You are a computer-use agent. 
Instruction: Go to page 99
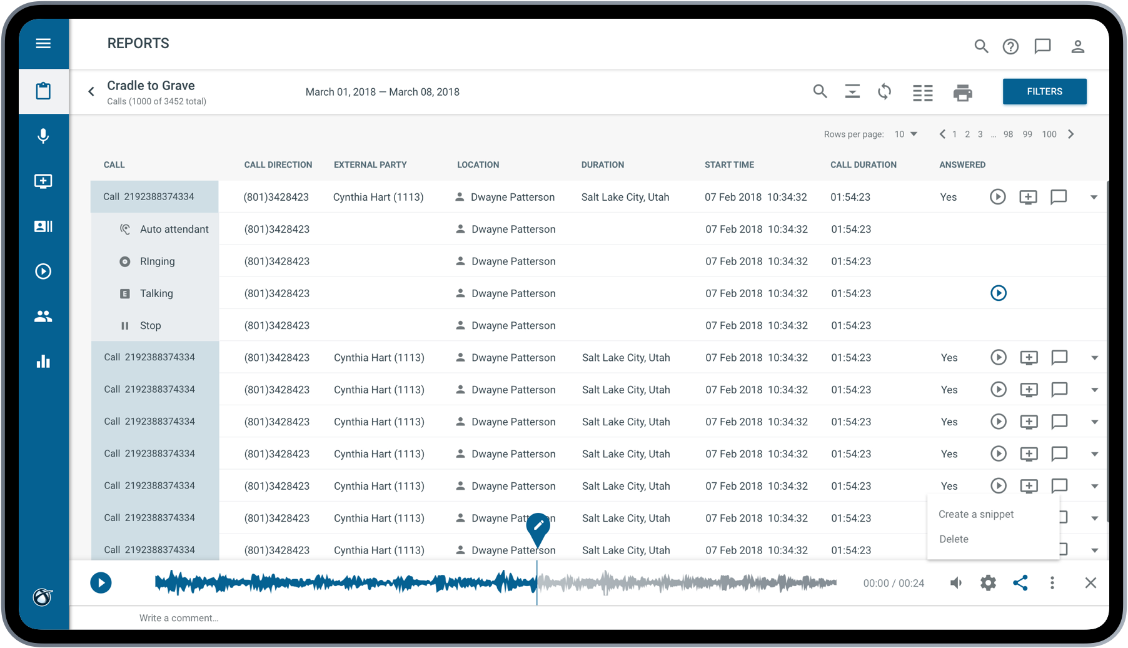(1027, 134)
